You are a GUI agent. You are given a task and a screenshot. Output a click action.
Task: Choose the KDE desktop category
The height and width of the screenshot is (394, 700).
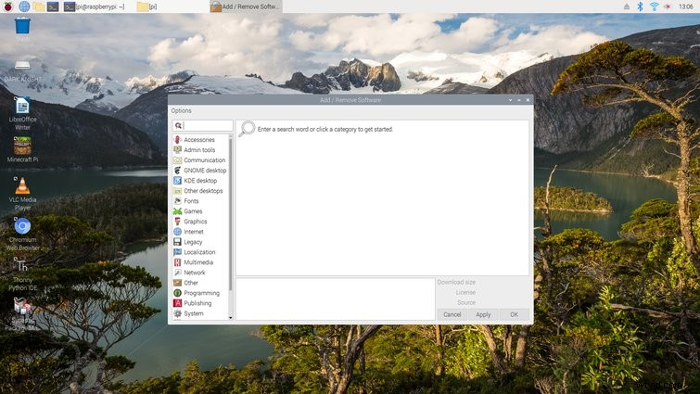point(200,181)
